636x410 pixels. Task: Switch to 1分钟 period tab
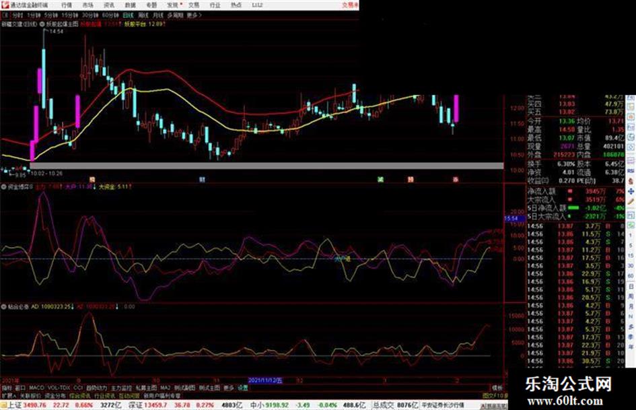point(34,15)
